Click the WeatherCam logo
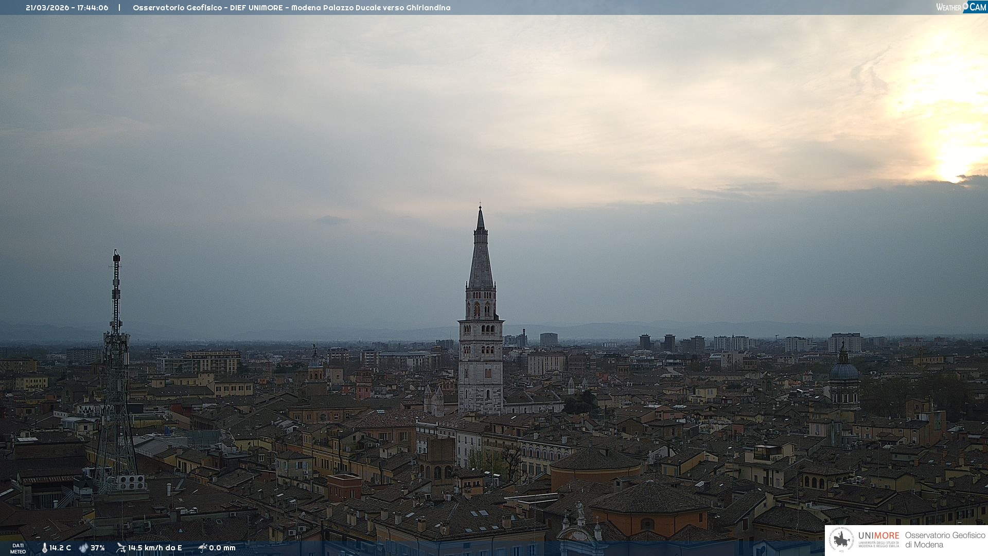 pyautogui.click(x=961, y=7)
